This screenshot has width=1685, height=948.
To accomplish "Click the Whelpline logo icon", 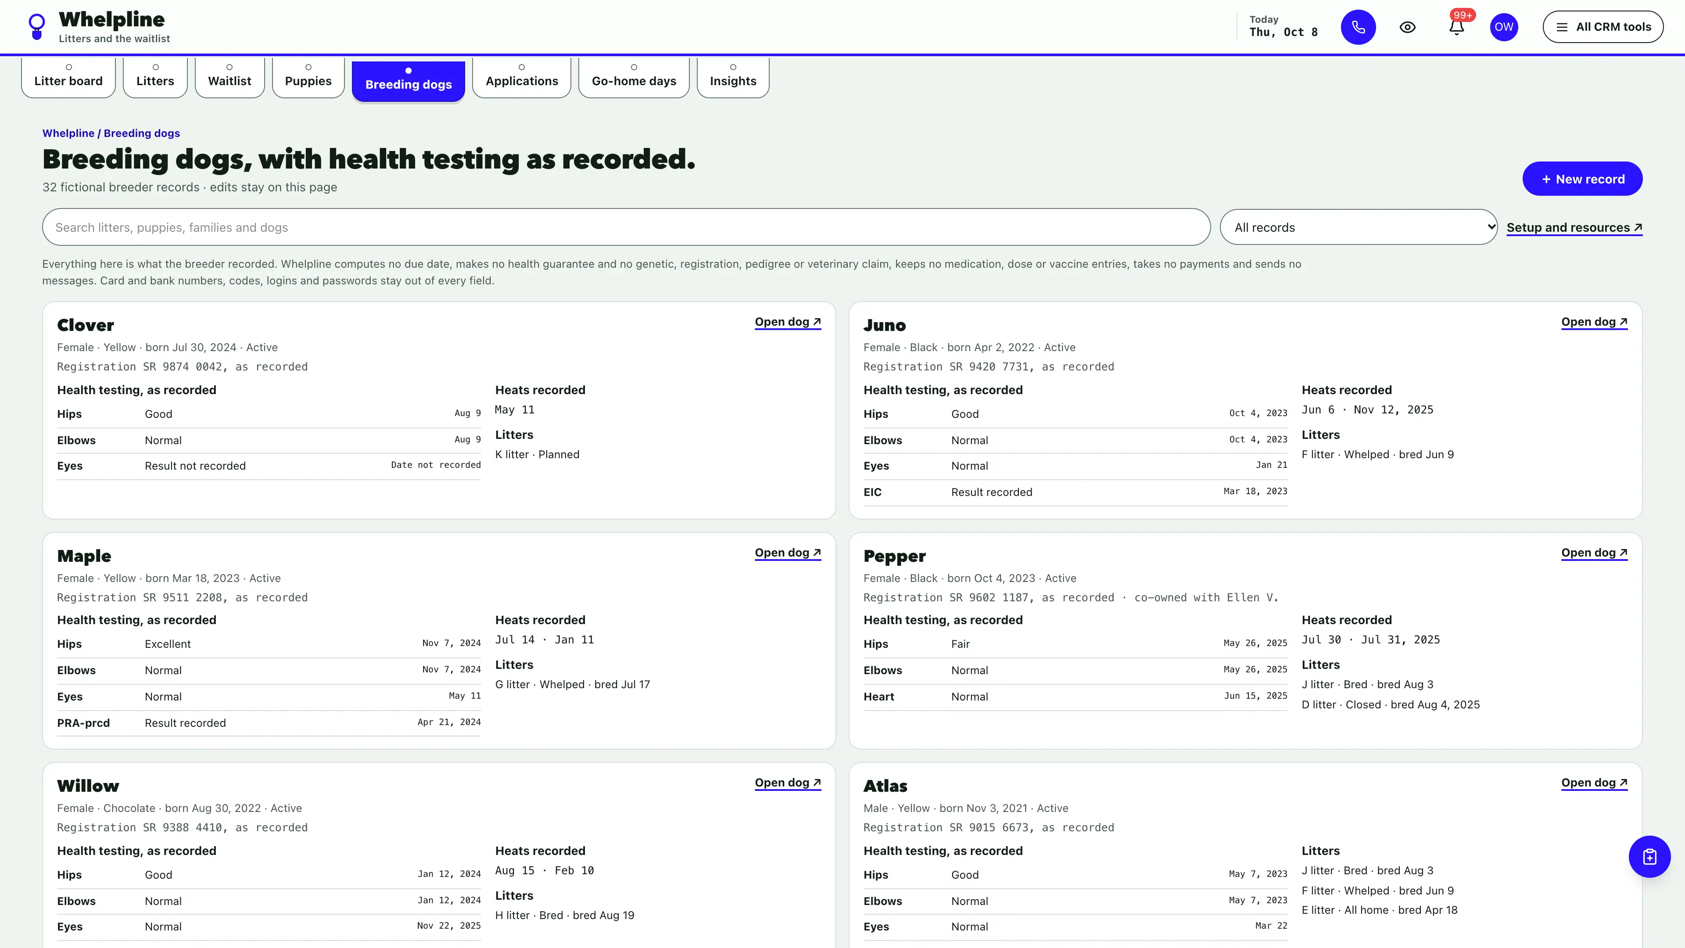I will pos(36,27).
